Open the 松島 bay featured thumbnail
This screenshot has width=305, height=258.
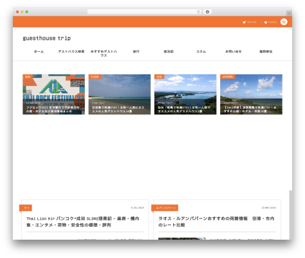[185, 95]
